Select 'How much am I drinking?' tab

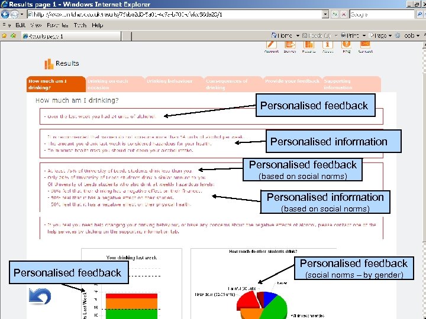point(56,84)
